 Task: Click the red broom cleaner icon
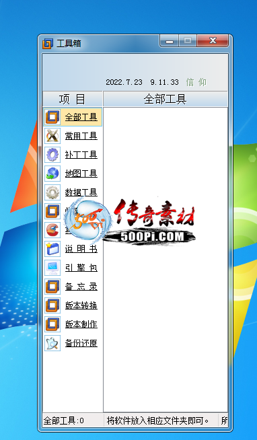52,230
